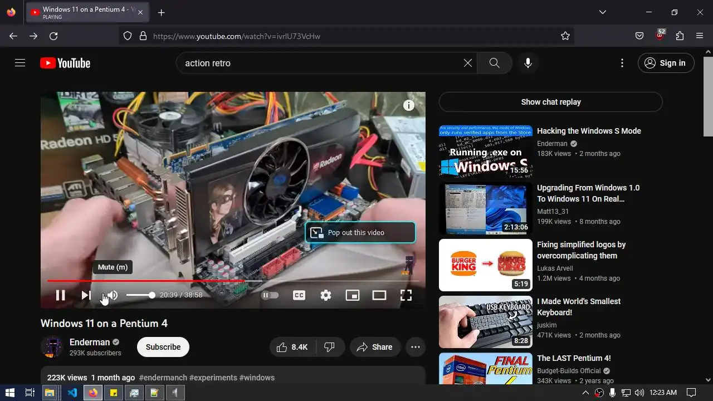Open Fixing simplified logos thumbnail
This screenshot has height=401, width=713.
[x=486, y=265]
